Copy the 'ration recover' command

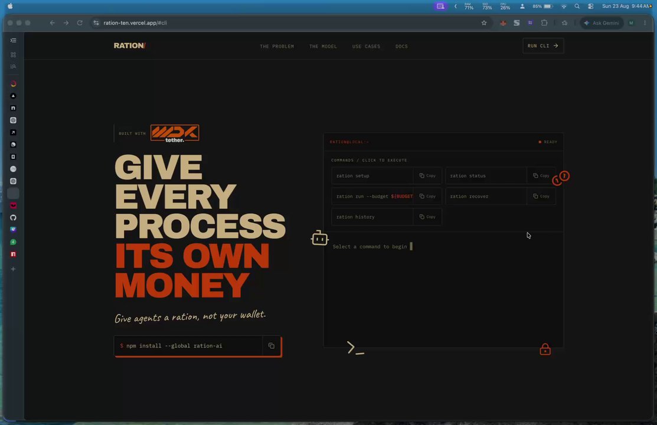(541, 196)
